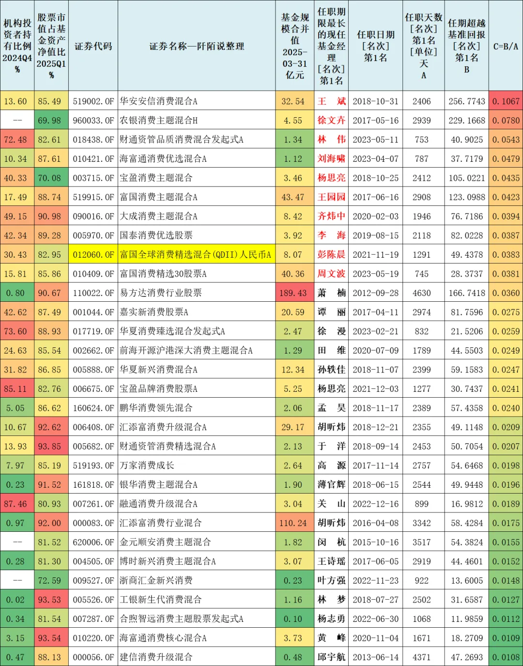Click fund 银华消费主题混合A
This screenshot has height=666, width=523.
click(x=159, y=485)
